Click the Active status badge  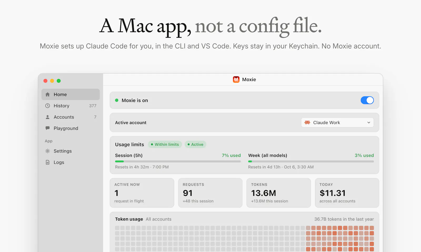195,144
